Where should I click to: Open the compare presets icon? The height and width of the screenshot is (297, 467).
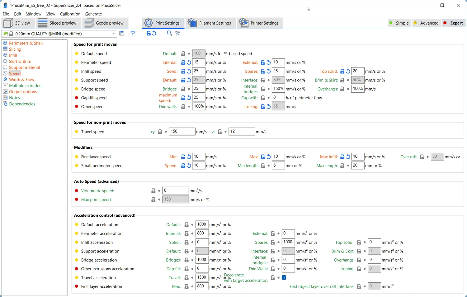177,33
